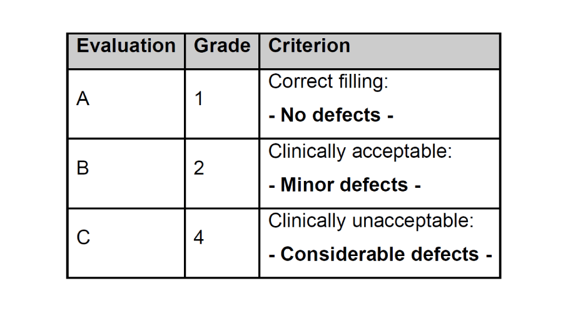Click the Criterion column header
The width and height of the screenshot is (563, 313).
coord(309,46)
